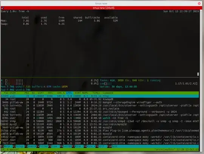Viewport: 204px width, 154px height.
Task: Click the Tasks: 616 summary line
Action: tap(130, 80)
